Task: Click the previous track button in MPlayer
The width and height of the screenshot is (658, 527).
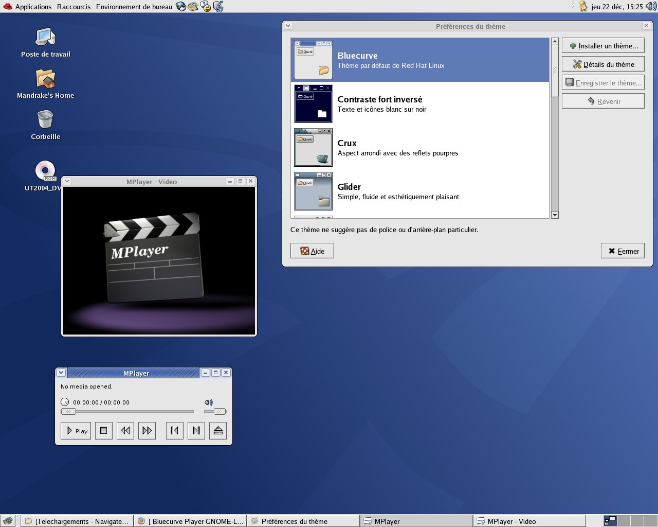Action: coord(175,430)
